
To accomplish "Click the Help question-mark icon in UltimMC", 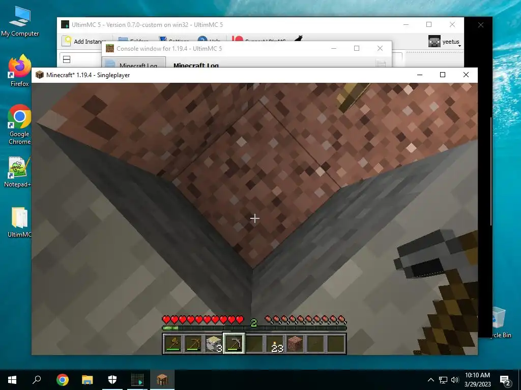I will (202, 40).
